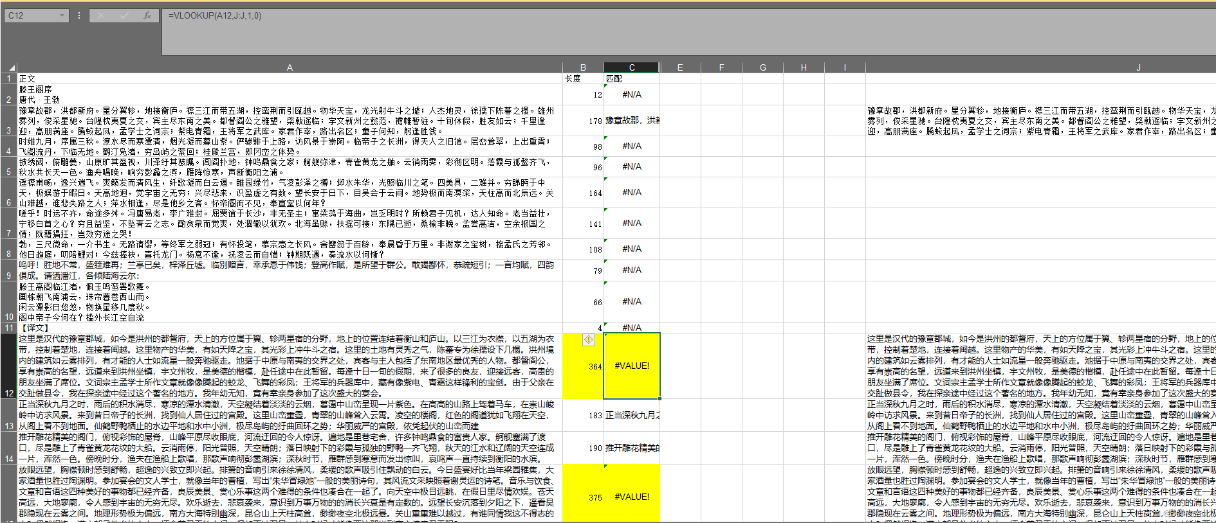Click cell B8 with value 108
Viewport: 1216px width, 523px height.
pyautogui.click(x=583, y=249)
